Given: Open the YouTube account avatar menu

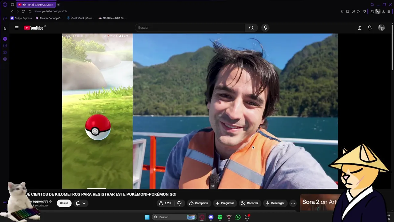Looking at the screenshot, I should 381,28.
